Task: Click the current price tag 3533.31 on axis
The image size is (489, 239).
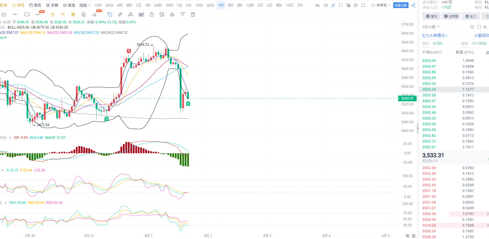Action: click(x=407, y=98)
